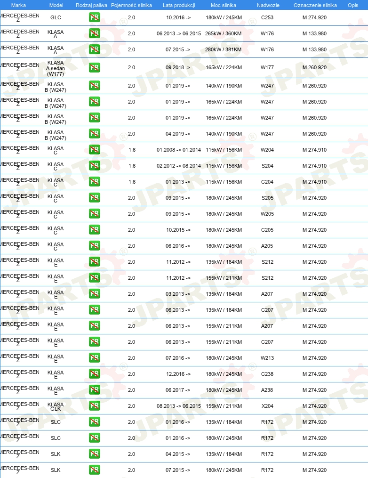Click the Model column header
368x478 pixels.
coord(56,5)
